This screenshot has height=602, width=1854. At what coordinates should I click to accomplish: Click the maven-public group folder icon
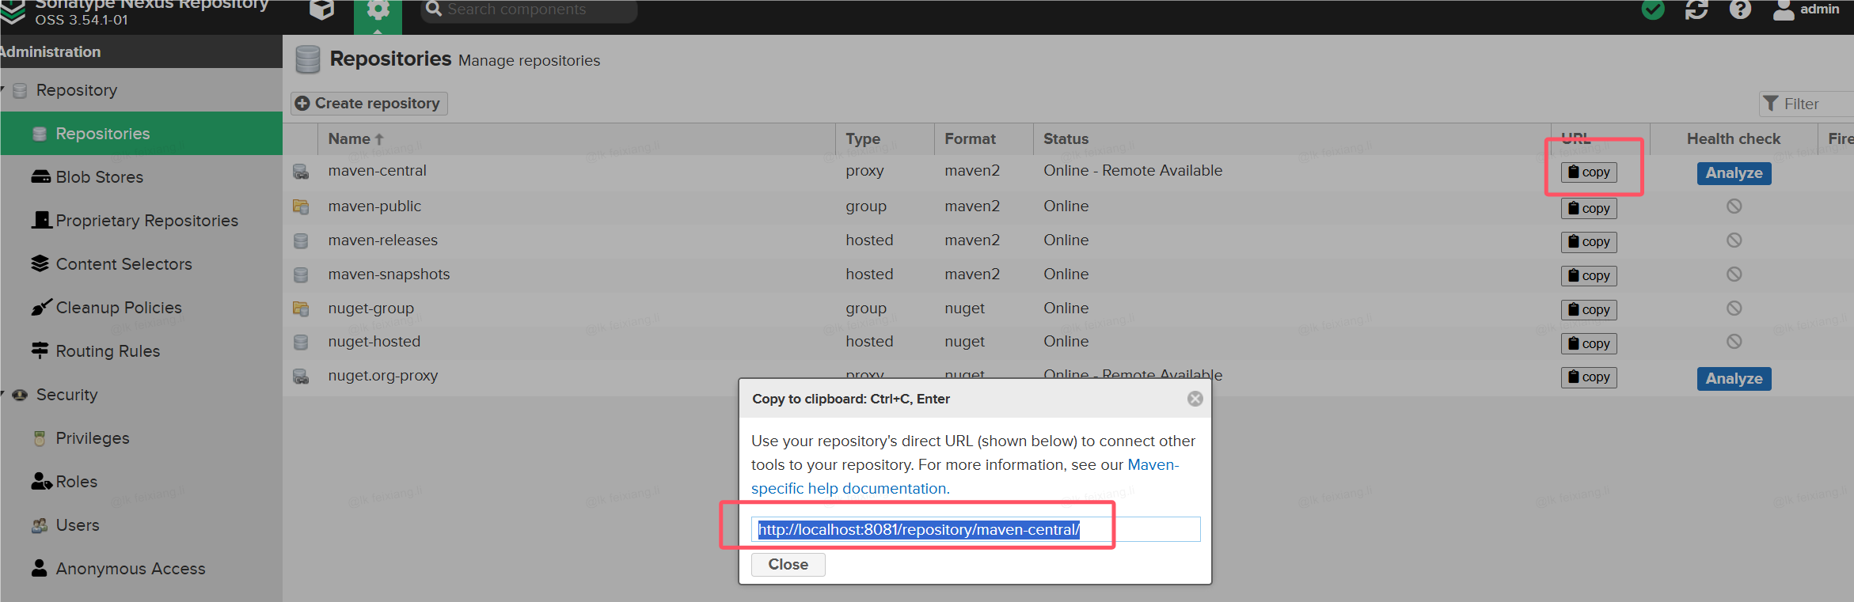[301, 206]
